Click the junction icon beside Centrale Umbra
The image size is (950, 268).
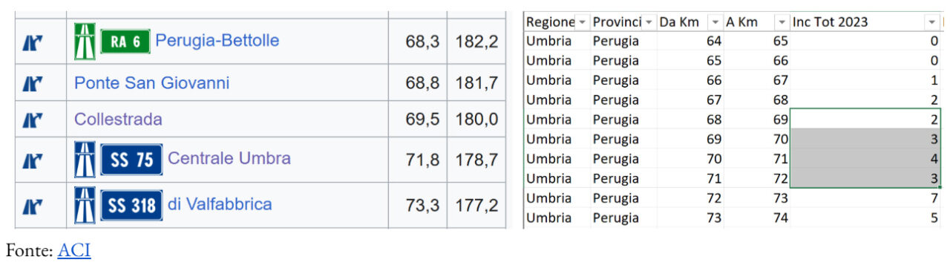[32, 160]
